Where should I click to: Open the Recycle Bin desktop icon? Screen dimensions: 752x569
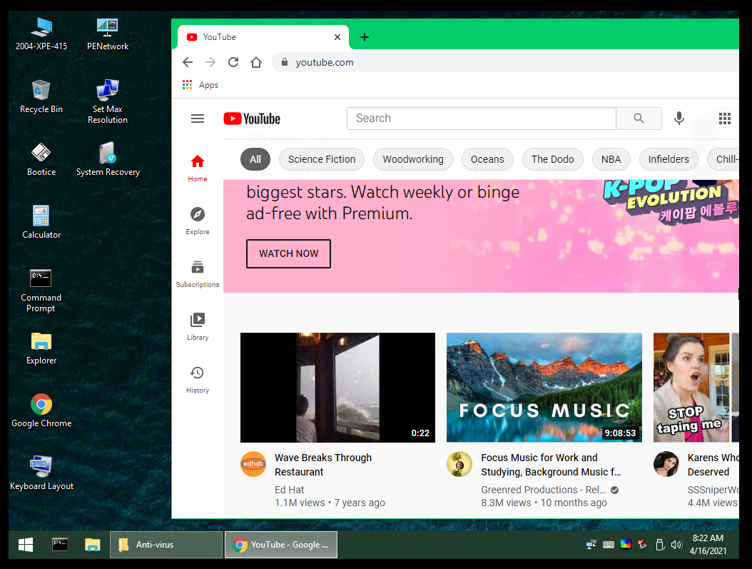click(41, 96)
